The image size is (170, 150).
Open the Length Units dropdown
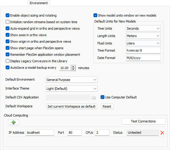click(143, 36)
